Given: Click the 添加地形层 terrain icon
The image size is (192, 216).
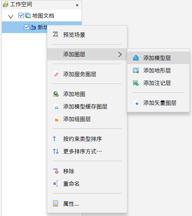Looking at the screenshot, I should [x=136, y=70].
